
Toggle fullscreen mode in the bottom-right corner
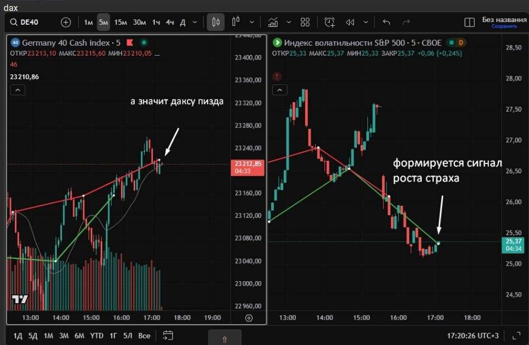516,335
